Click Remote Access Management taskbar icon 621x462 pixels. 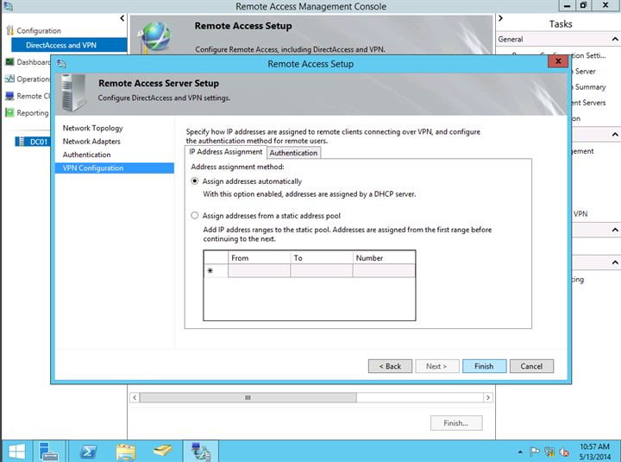click(200, 452)
